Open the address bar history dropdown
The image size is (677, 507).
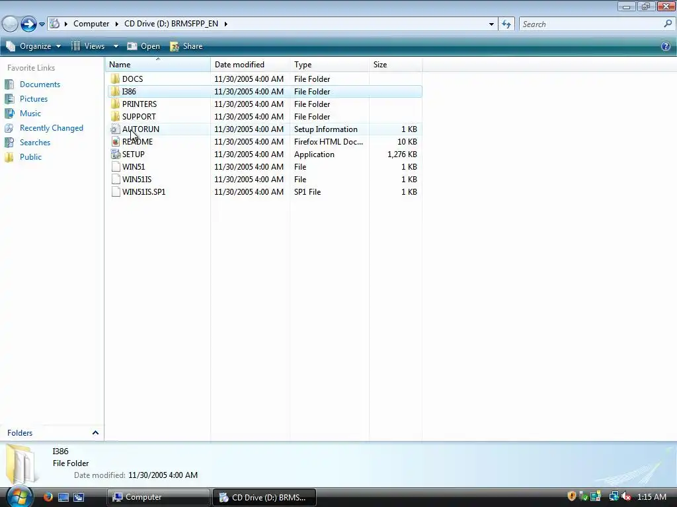pyautogui.click(x=491, y=24)
